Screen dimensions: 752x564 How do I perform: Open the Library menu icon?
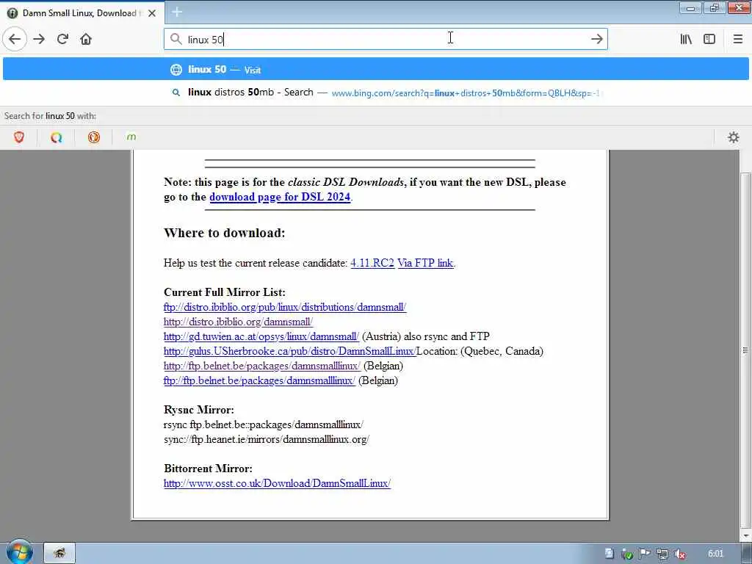686,39
